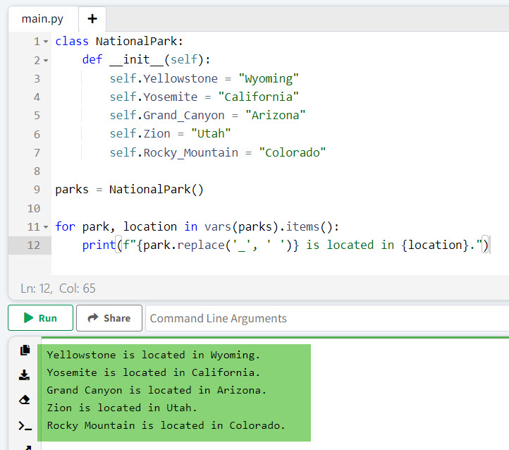The height and width of the screenshot is (450, 509).
Task: Collapse the def __init__ fold arrow
Action: pyautogui.click(x=46, y=61)
